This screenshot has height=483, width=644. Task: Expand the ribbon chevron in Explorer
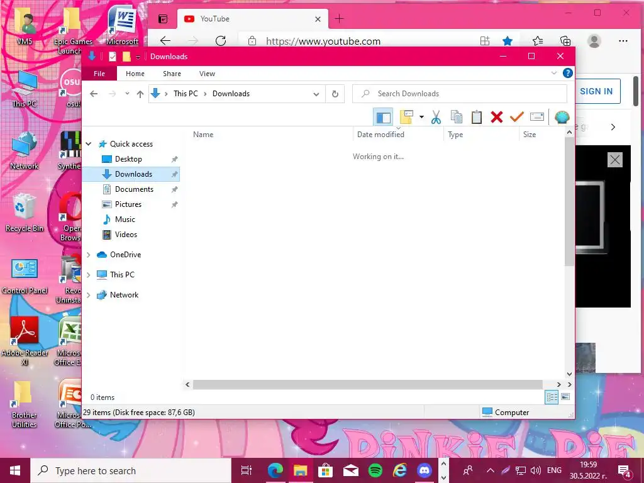(x=554, y=73)
